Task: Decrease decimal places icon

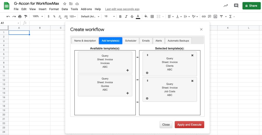Action: click(x=59, y=17)
